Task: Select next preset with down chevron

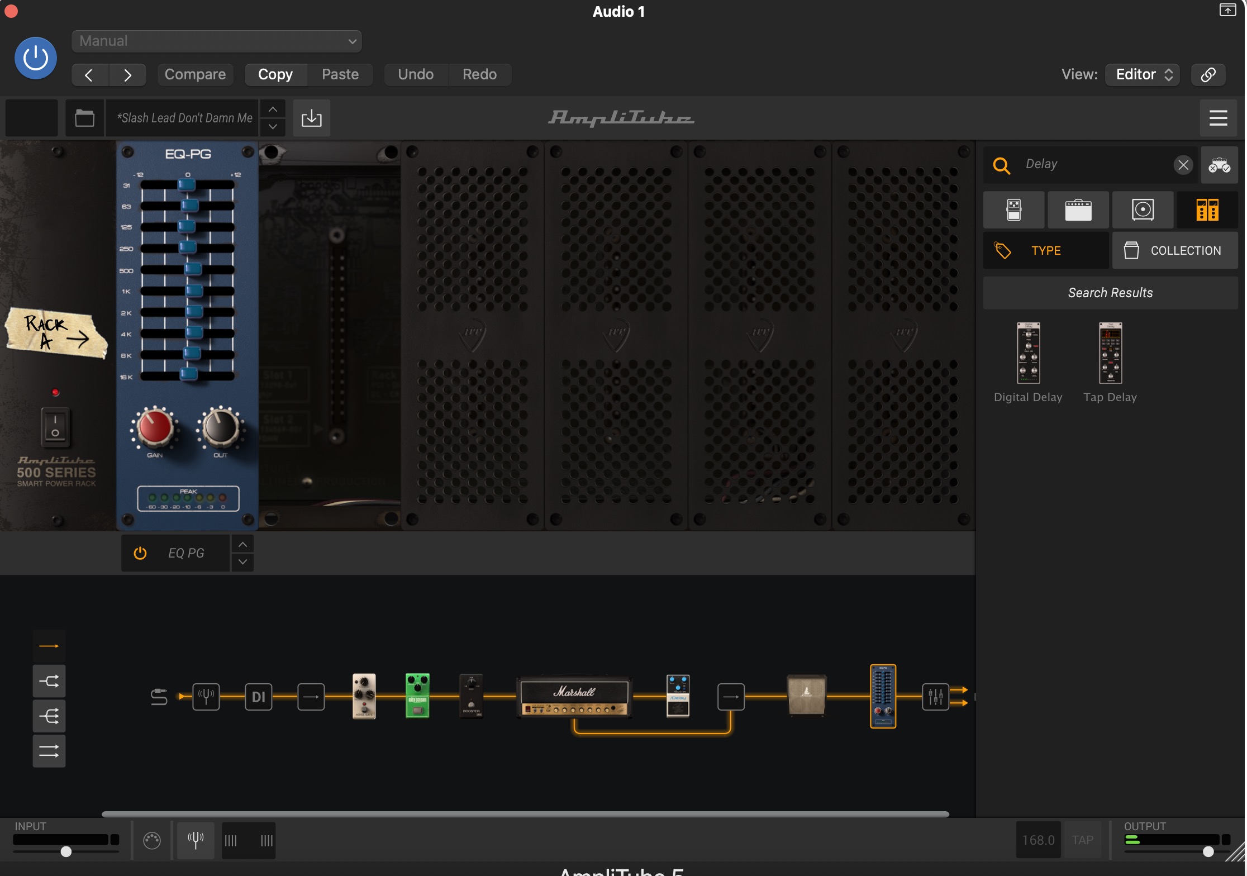Action: [273, 127]
